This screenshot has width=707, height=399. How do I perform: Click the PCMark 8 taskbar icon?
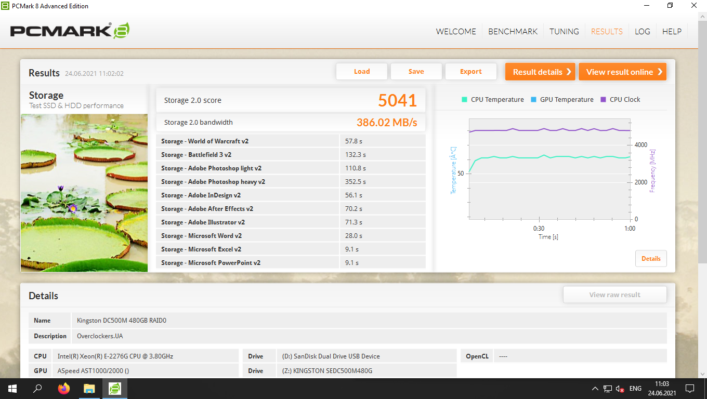pos(114,389)
